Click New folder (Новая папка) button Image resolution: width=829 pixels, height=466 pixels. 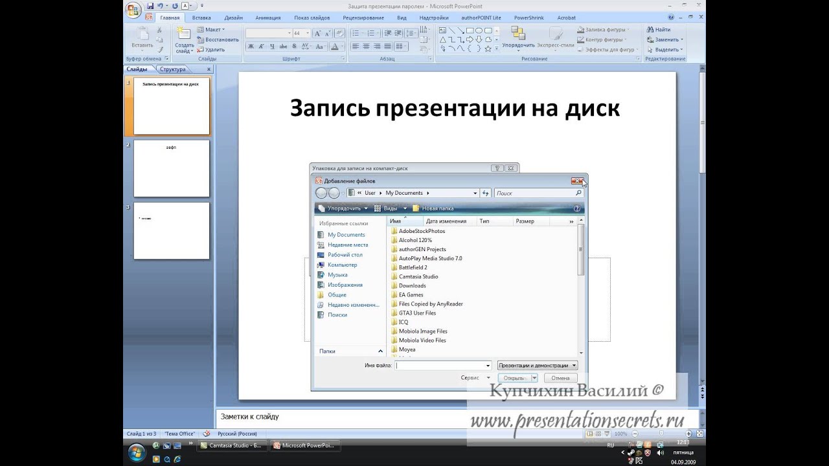(x=433, y=208)
